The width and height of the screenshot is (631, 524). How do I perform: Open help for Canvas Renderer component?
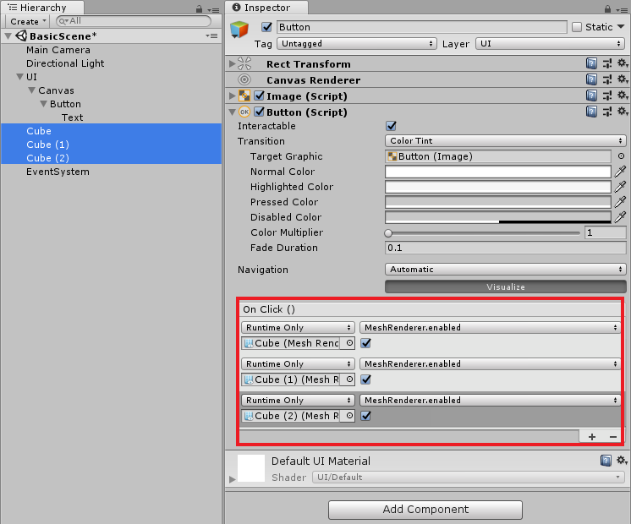591,79
